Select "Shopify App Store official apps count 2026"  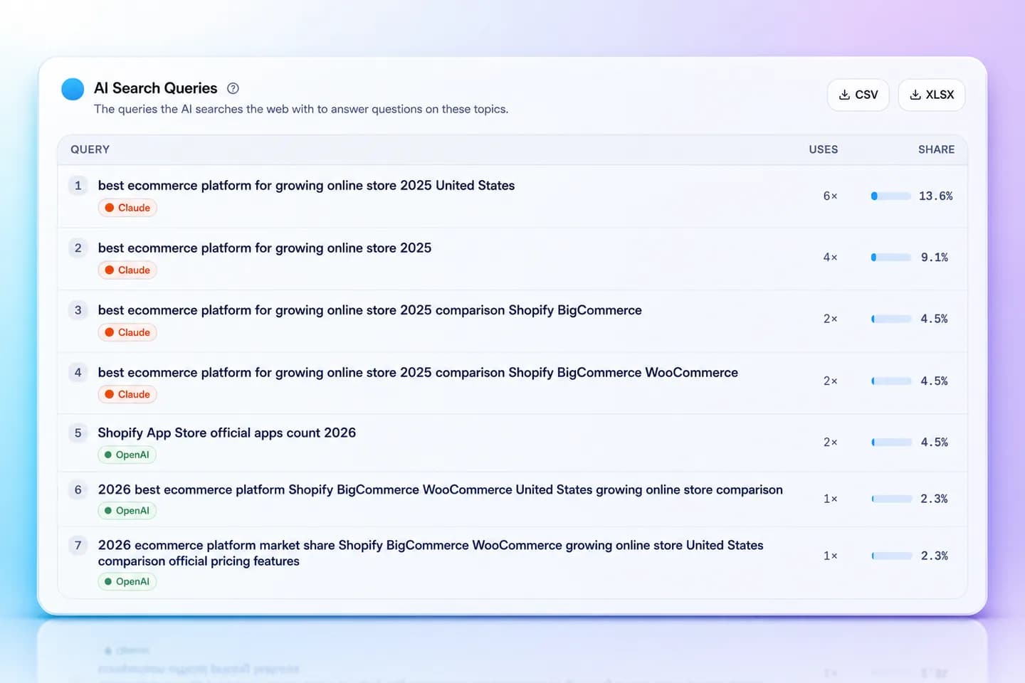point(227,433)
